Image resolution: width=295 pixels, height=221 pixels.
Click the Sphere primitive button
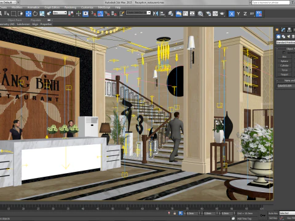click(x=285, y=61)
